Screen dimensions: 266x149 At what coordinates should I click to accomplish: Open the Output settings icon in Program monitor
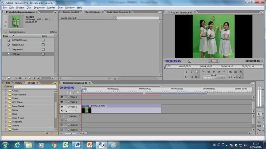click(241, 72)
